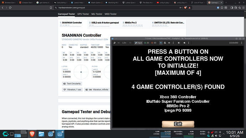Open the Mic Tester nav tab
Image resolution: width=246 pixels, height=138 pixels.
(97, 14)
